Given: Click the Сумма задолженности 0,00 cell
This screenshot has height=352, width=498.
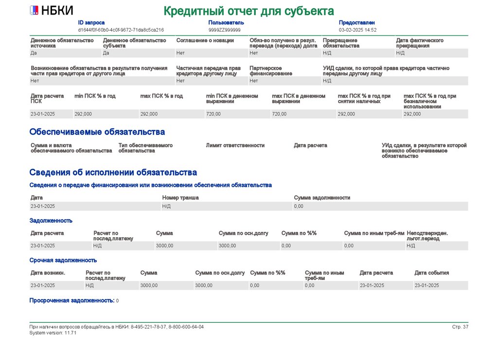Looking at the screenshot, I should tap(380, 206).
